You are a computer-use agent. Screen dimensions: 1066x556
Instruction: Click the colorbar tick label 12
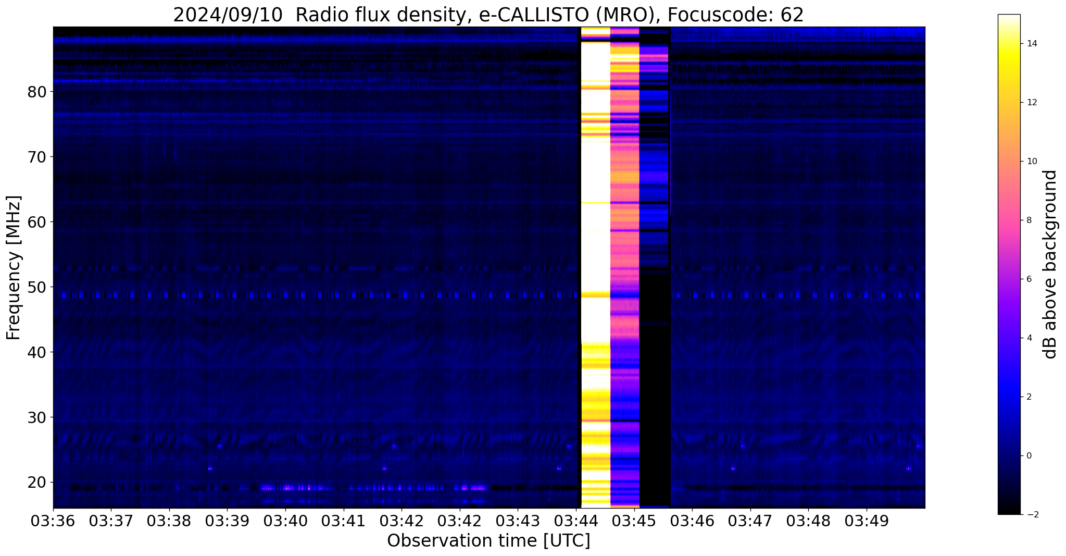point(1031,103)
